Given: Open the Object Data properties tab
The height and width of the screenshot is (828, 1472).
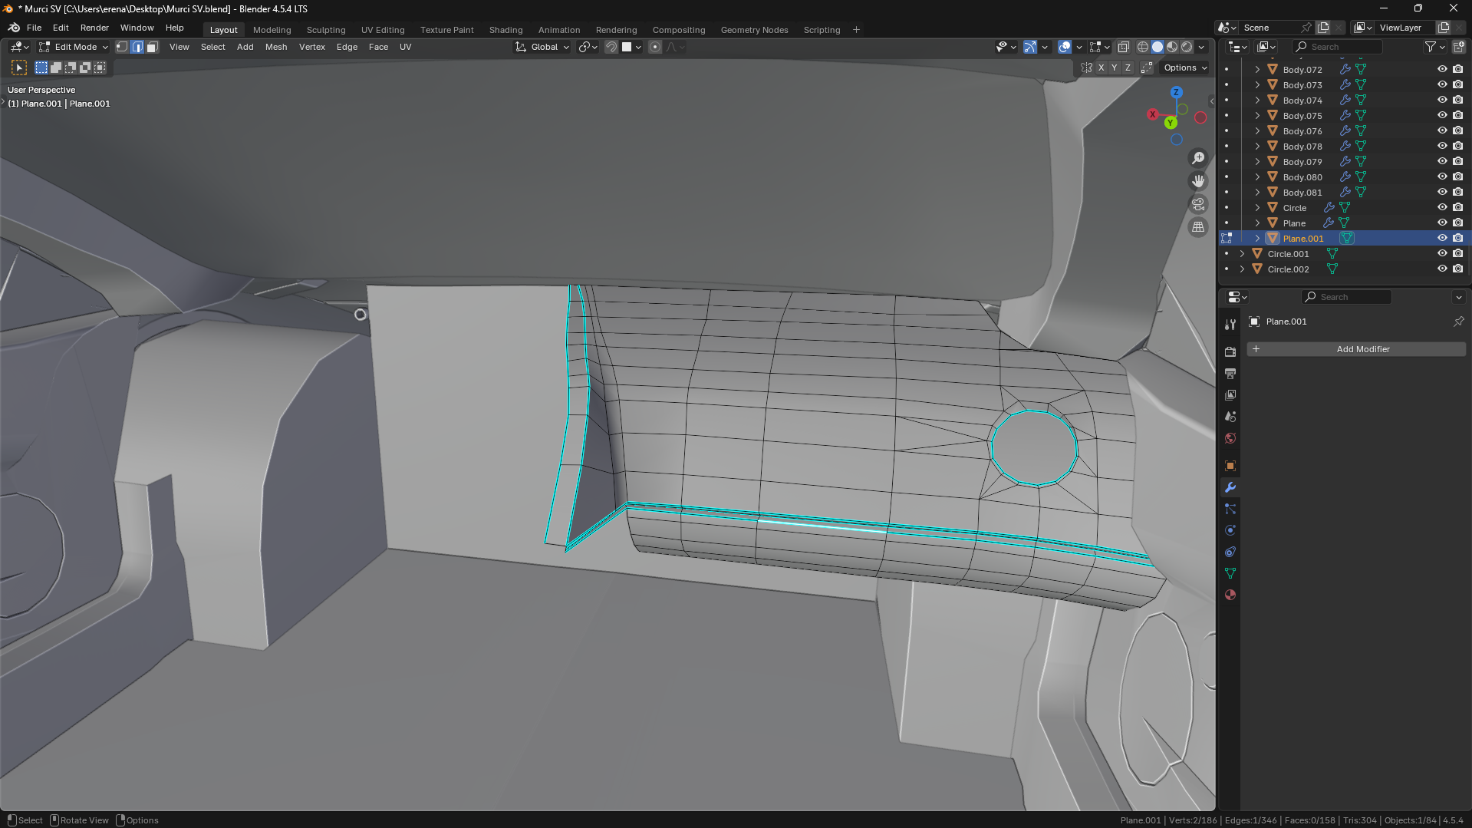Looking at the screenshot, I should click(x=1230, y=573).
